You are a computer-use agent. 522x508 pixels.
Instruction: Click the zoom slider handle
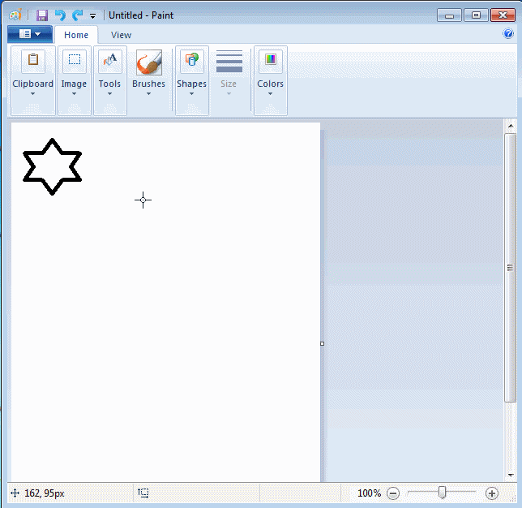tap(442, 493)
